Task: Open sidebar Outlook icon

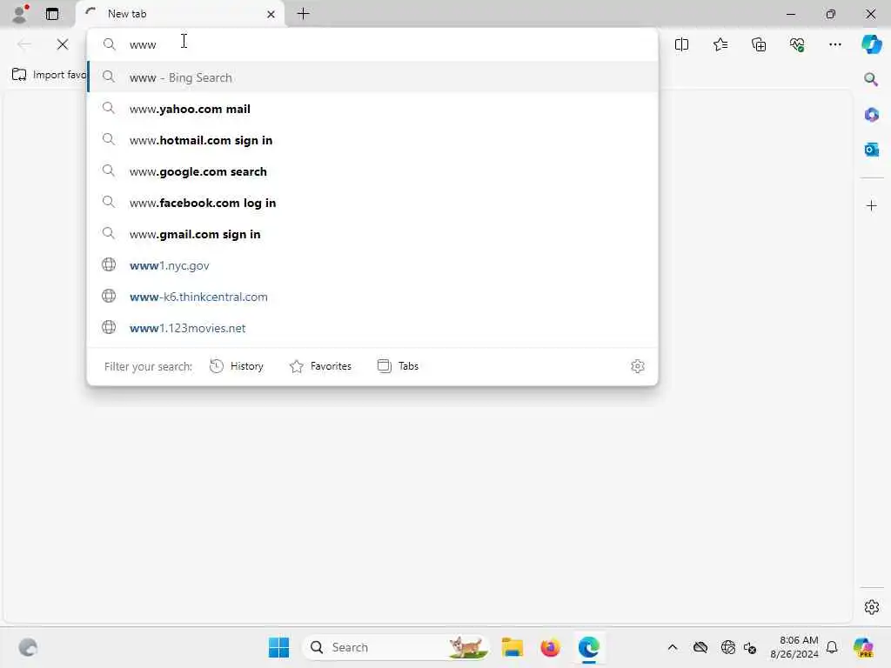Action: (872, 150)
